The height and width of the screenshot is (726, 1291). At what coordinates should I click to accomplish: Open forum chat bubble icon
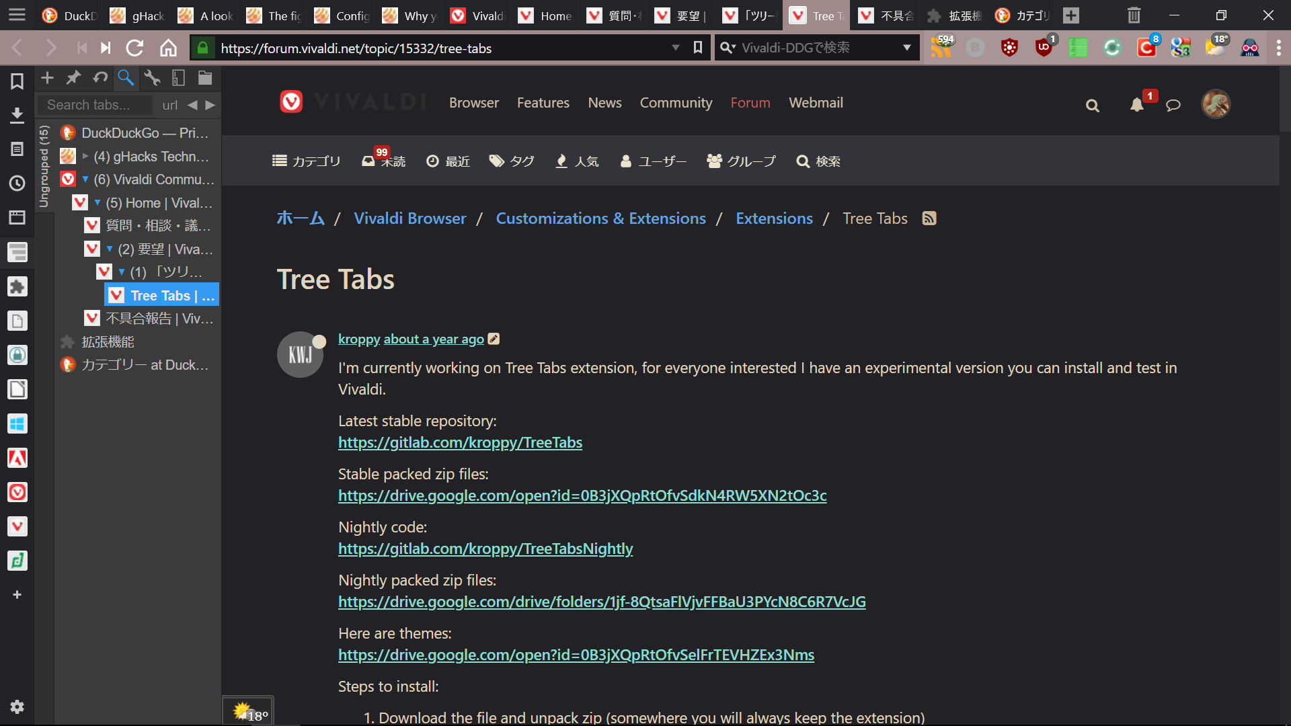[1173, 105]
